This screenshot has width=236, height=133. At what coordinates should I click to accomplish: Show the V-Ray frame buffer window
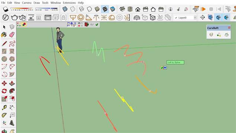click(48, 18)
